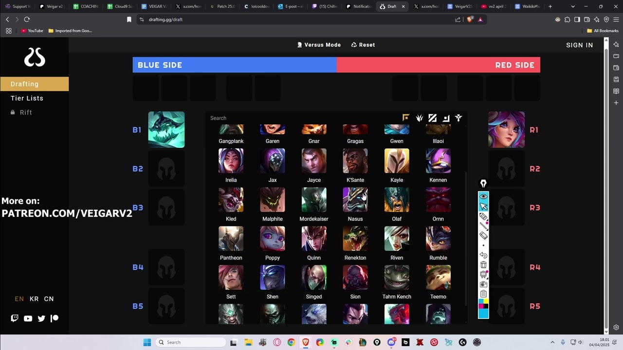623x350 pixels.
Task: Switch language to CN
Action: pyautogui.click(x=49, y=299)
